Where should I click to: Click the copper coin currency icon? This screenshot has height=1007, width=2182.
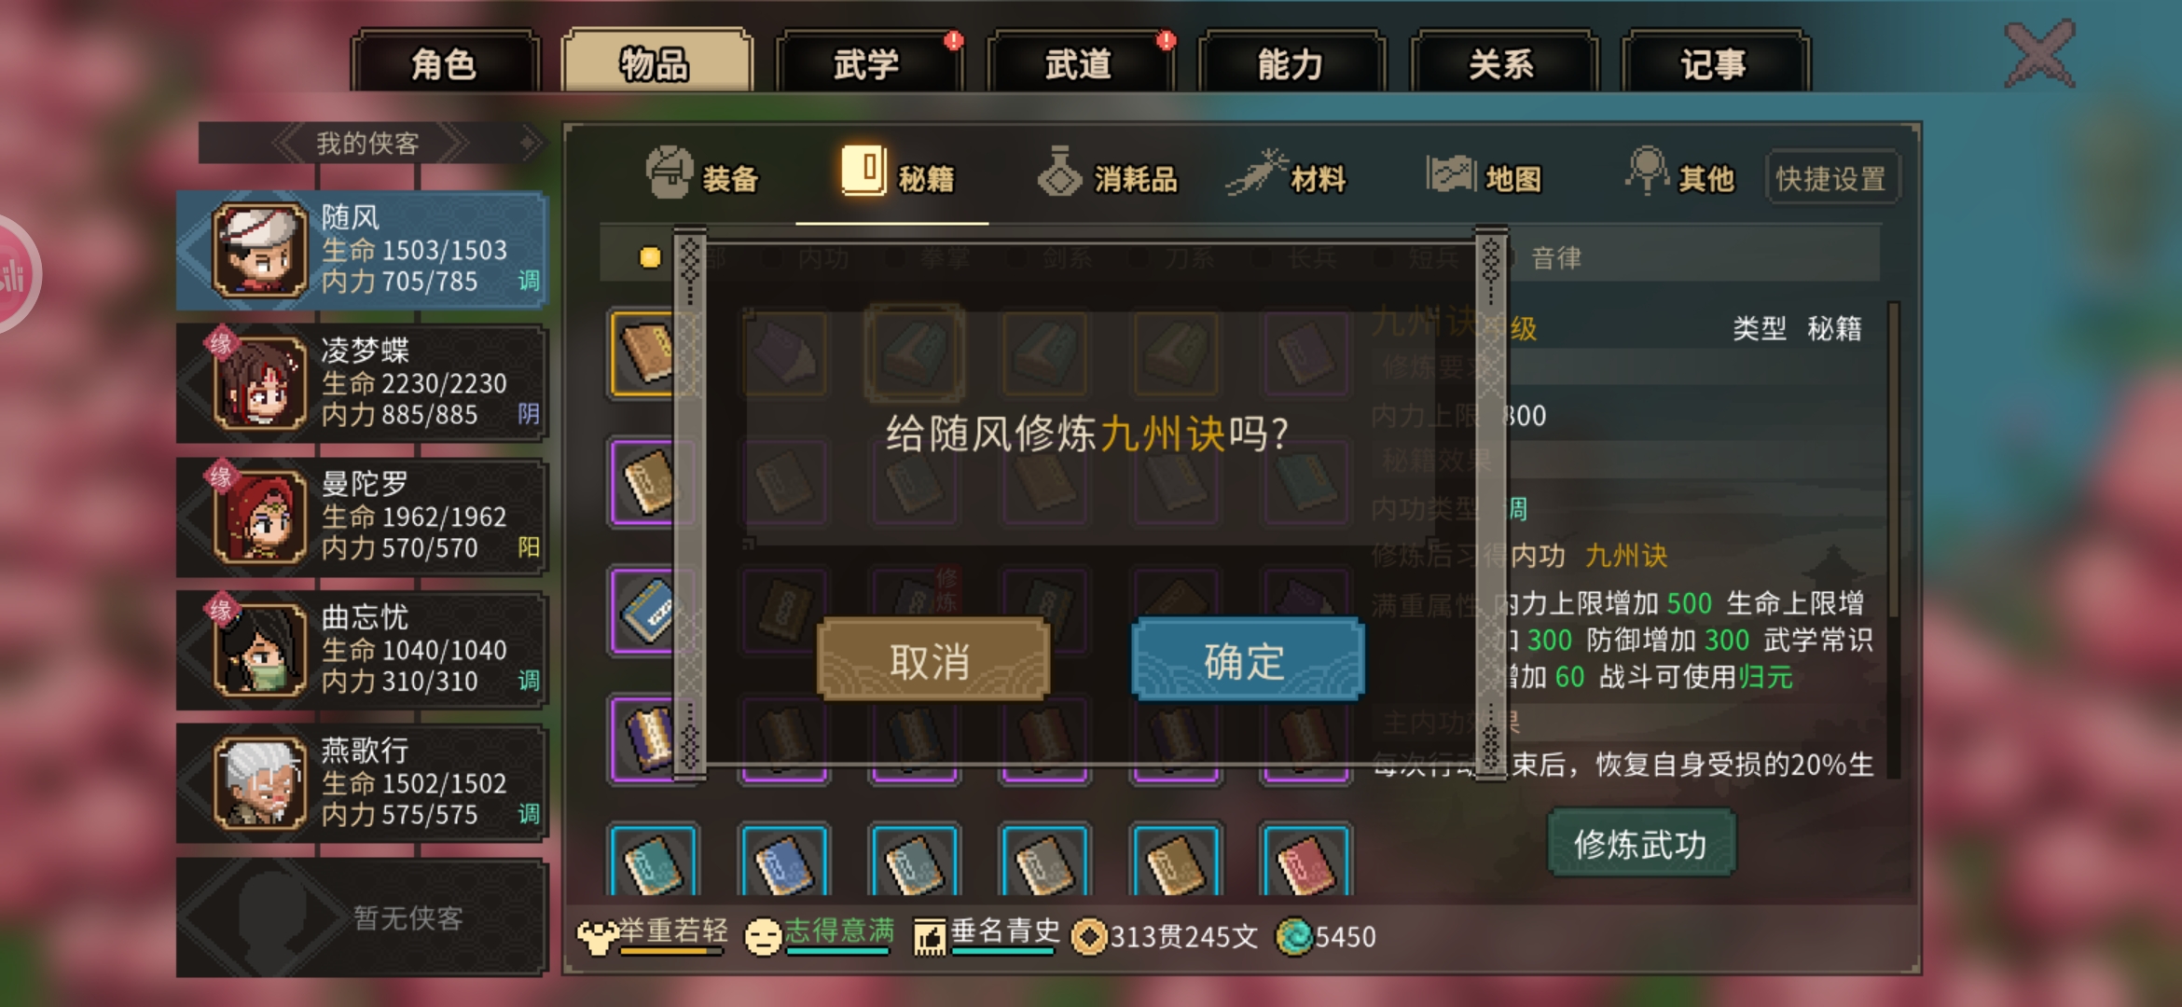(1089, 936)
